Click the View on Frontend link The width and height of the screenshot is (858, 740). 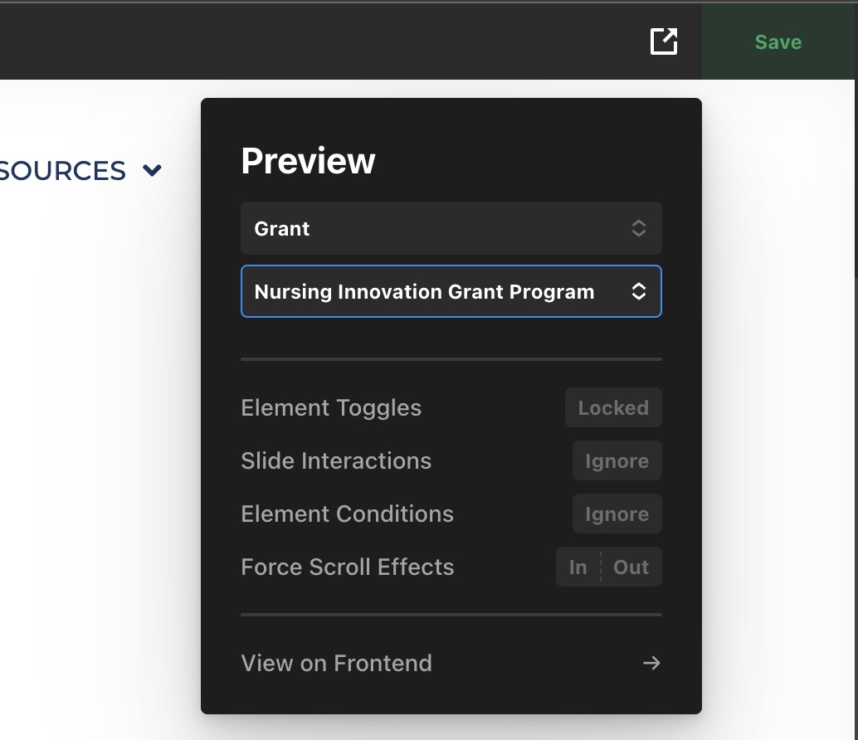tap(336, 663)
